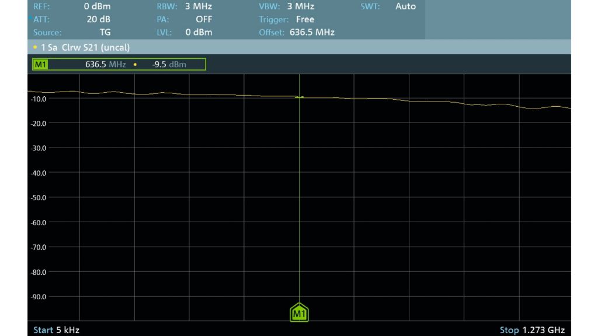598x336 pixels.
Task: Click the LVL 0 dBm level setting
Action: [199, 32]
